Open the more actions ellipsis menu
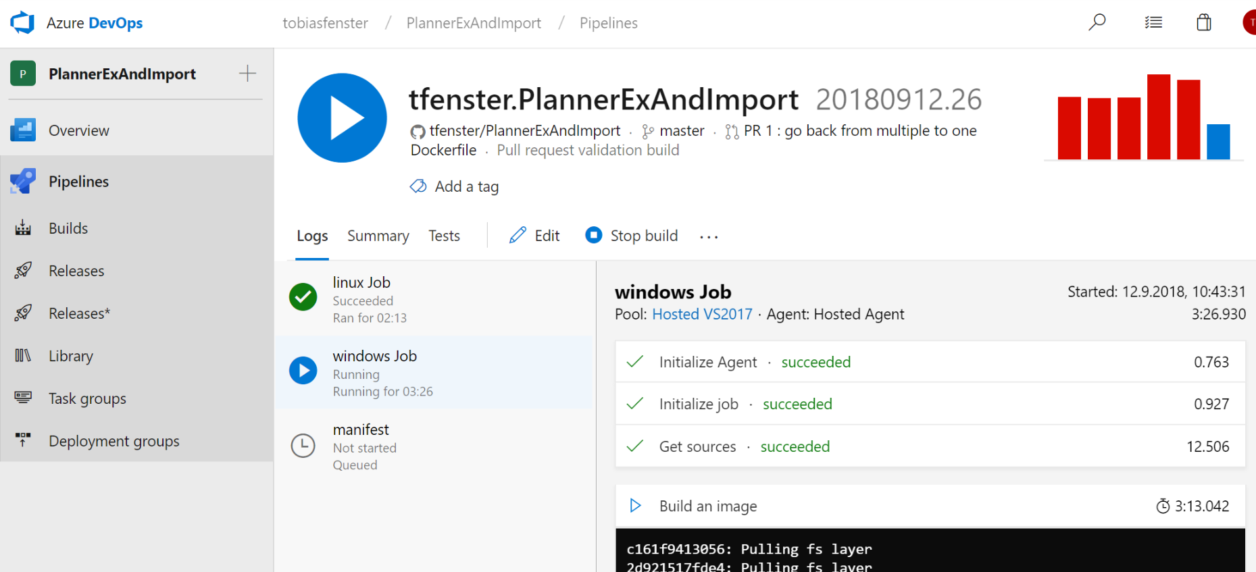The image size is (1256, 572). [x=709, y=236]
